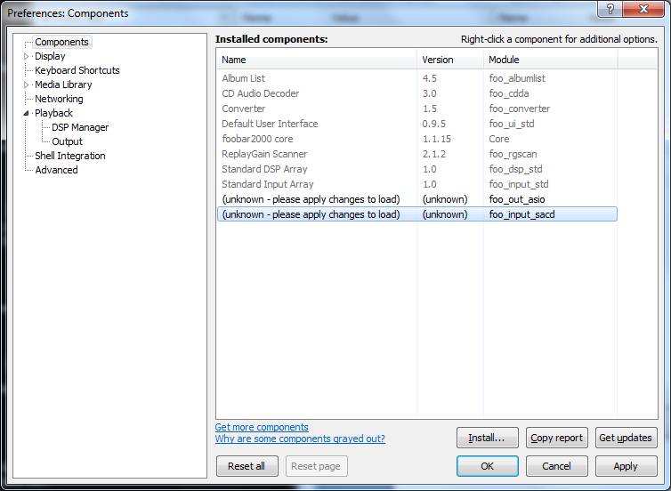Screen dimensions: 671x491
Task: Sort components by the Name column header
Action: [x=317, y=60]
